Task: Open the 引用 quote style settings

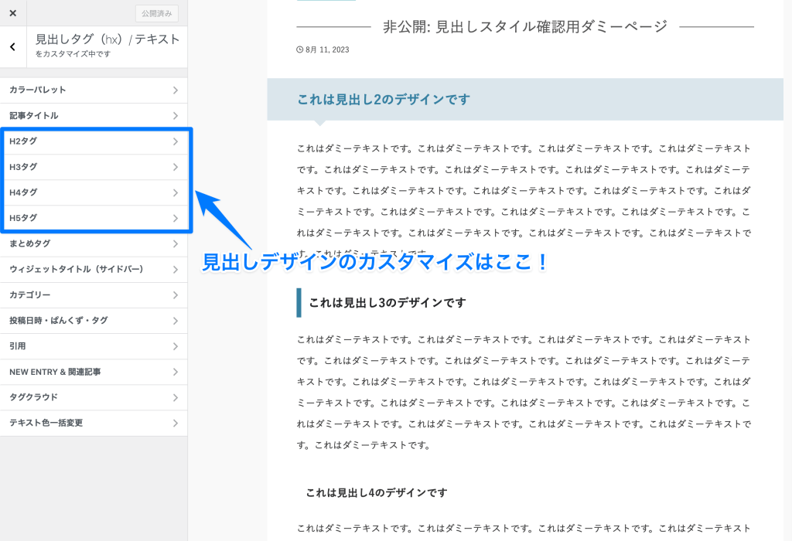Action: click(93, 345)
